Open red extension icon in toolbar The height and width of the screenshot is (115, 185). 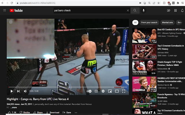pyautogui.click(x=169, y=3)
